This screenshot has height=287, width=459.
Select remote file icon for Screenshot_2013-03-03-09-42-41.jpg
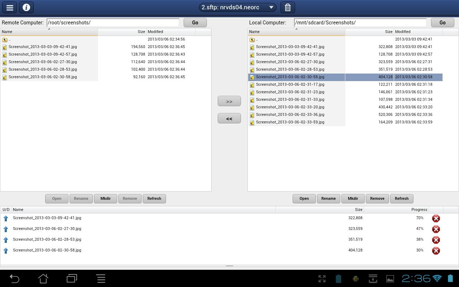coord(5,47)
